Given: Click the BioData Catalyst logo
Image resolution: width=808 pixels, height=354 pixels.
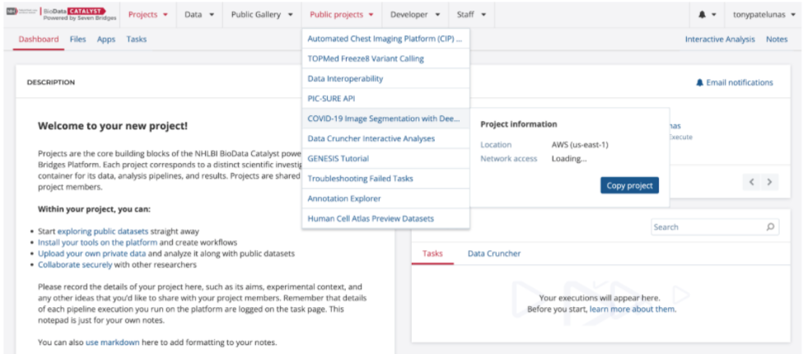Looking at the screenshot, I should pos(61,15).
